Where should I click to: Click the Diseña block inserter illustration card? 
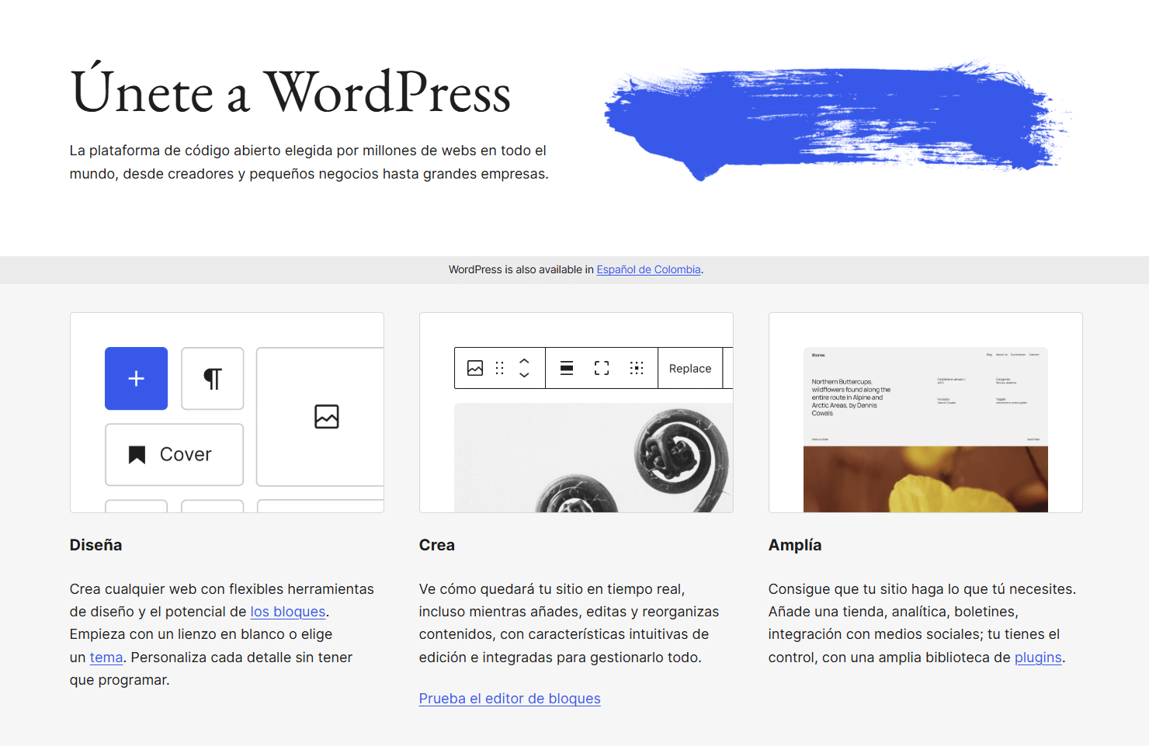227,412
